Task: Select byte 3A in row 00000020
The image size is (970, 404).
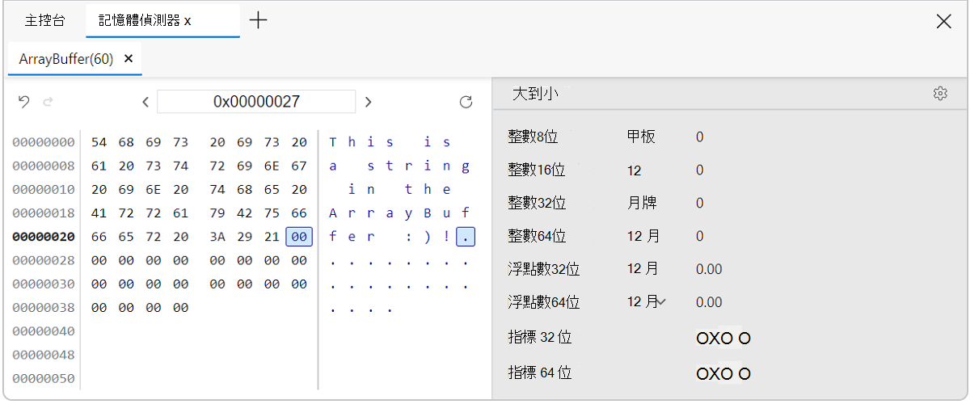Action: tap(217, 237)
